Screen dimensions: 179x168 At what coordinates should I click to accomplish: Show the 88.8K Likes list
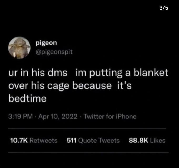(x=147, y=140)
